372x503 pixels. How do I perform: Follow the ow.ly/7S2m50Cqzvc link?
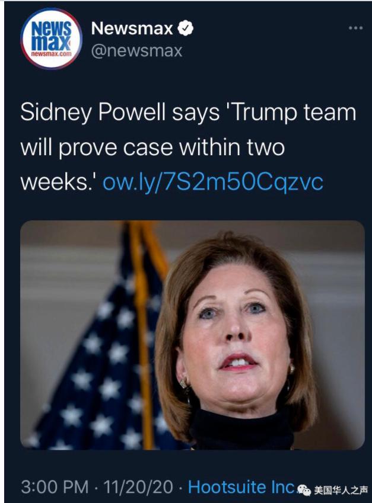(212, 182)
